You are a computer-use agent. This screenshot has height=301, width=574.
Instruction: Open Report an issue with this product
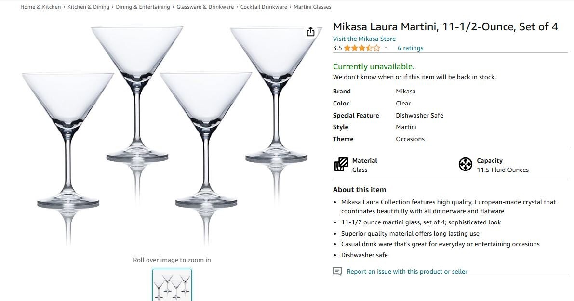tap(407, 271)
